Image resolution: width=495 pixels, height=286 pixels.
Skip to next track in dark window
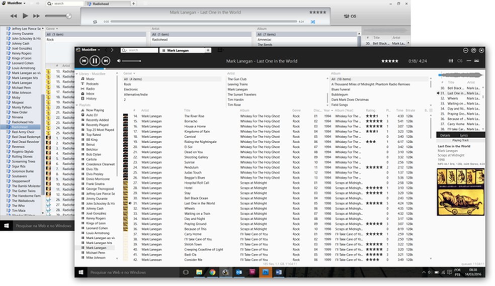coord(106,60)
